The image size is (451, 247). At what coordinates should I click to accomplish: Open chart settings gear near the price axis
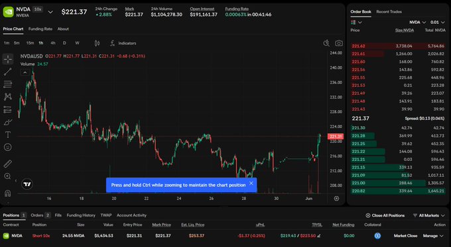pos(336,199)
